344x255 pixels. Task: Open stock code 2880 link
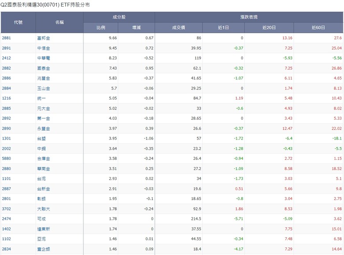6,169
